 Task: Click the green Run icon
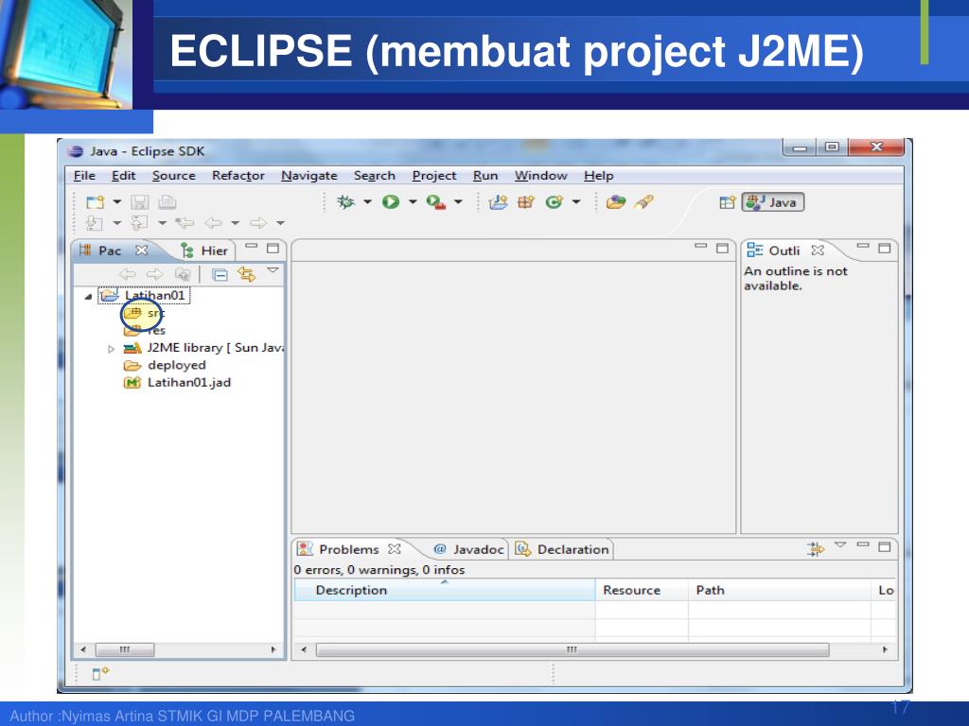[x=391, y=202]
